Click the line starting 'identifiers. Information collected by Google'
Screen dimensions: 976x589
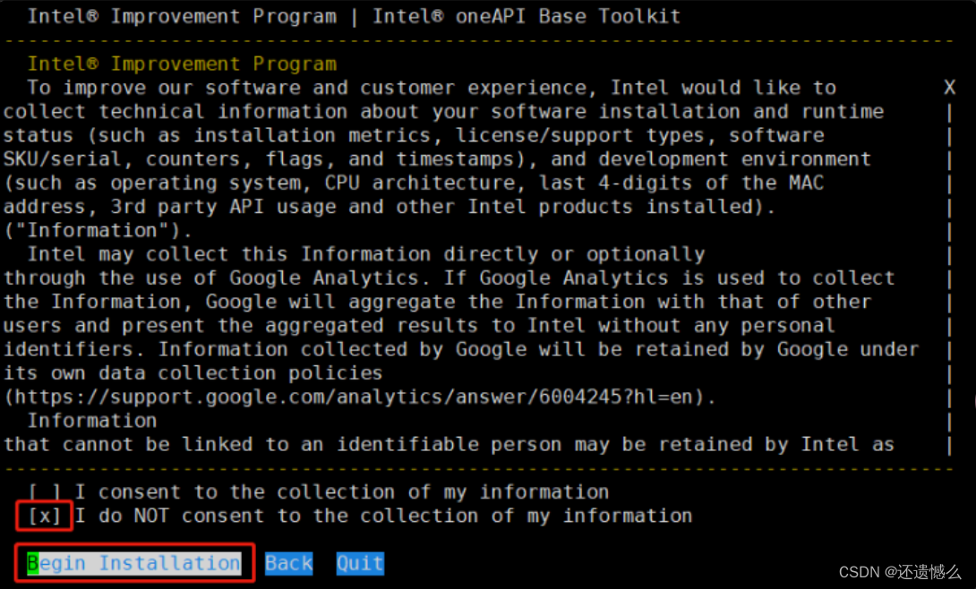461,349
